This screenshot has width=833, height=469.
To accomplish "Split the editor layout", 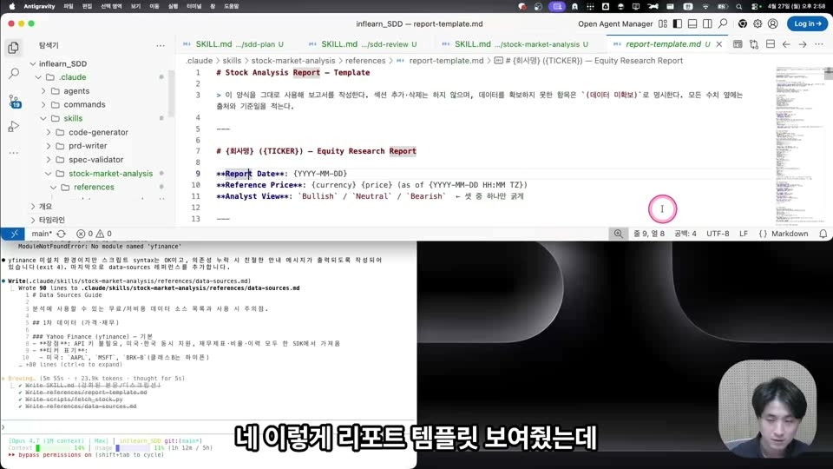I will click(x=771, y=44).
